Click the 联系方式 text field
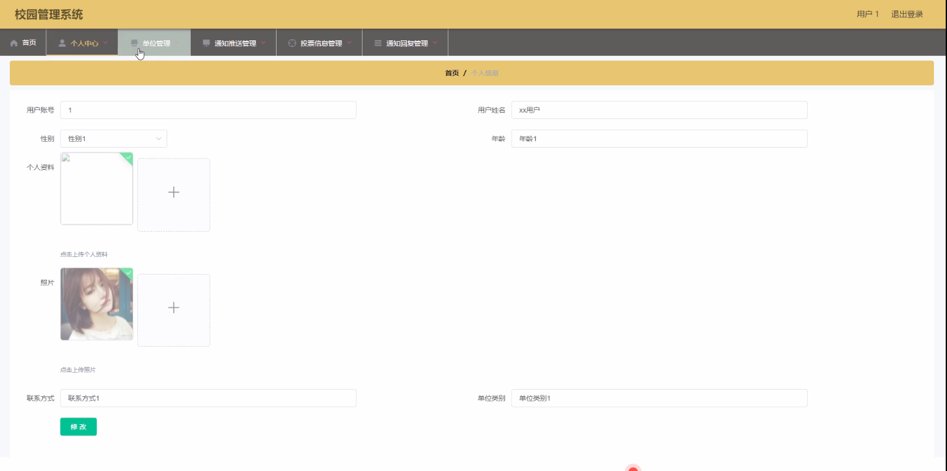 [208, 398]
